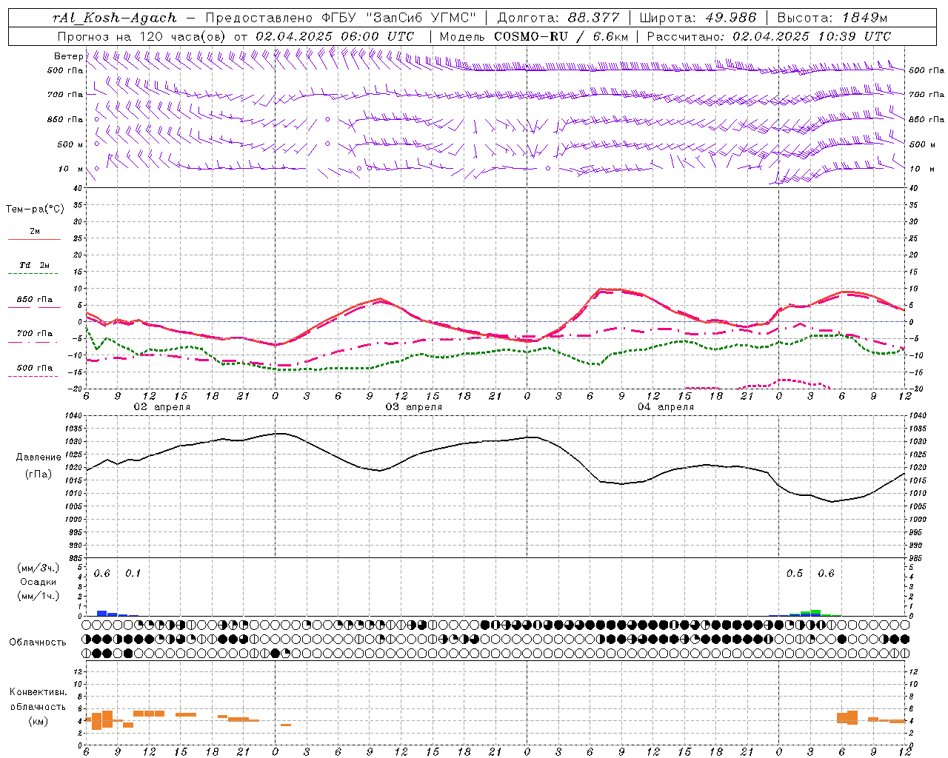Click the solid line sample under 2м legend

pos(34,240)
